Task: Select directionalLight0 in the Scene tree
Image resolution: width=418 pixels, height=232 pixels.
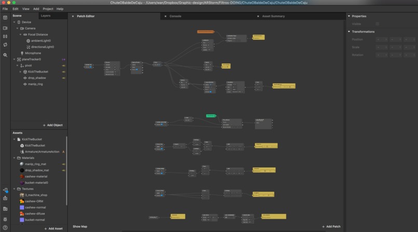Action: click(43, 47)
